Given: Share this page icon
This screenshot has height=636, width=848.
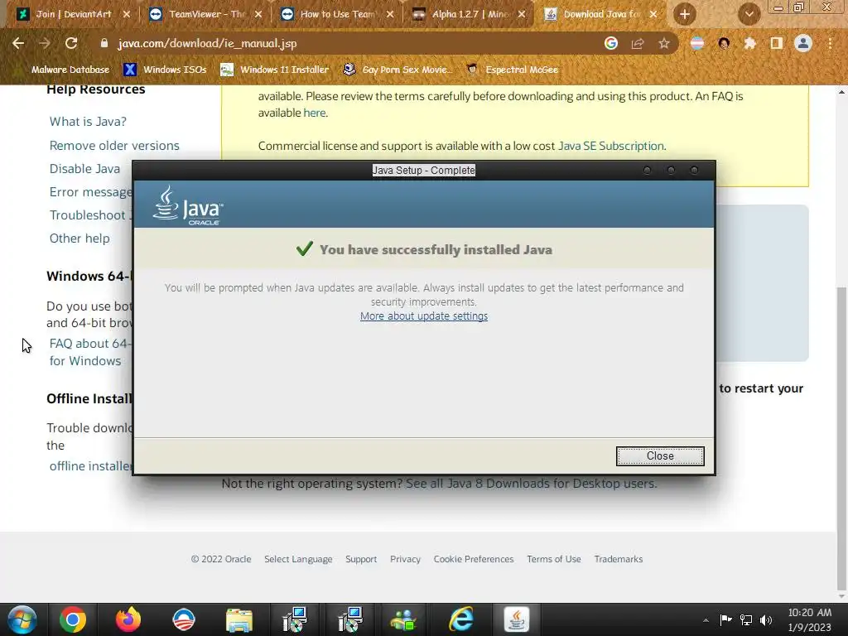Looking at the screenshot, I should pyautogui.click(x=638, y=43).
